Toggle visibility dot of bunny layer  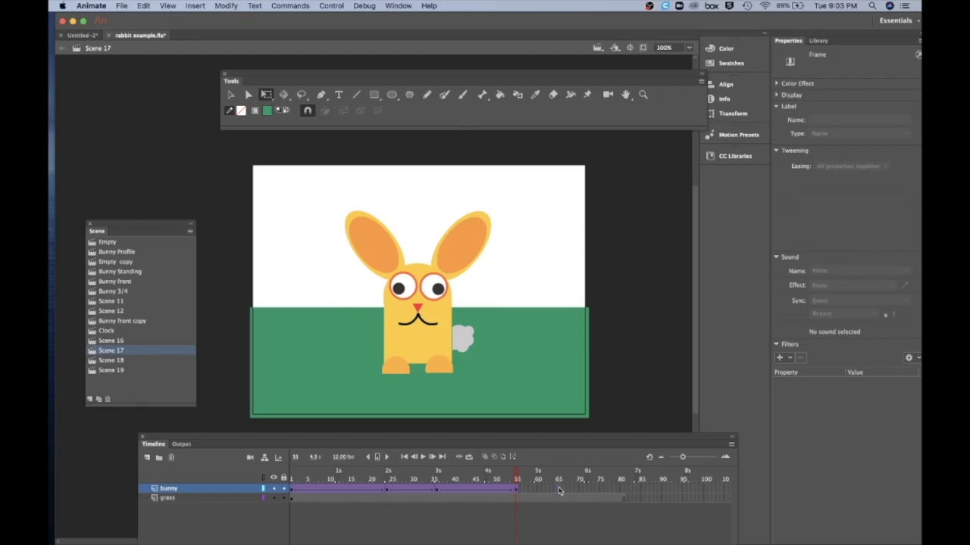point(274,489)
